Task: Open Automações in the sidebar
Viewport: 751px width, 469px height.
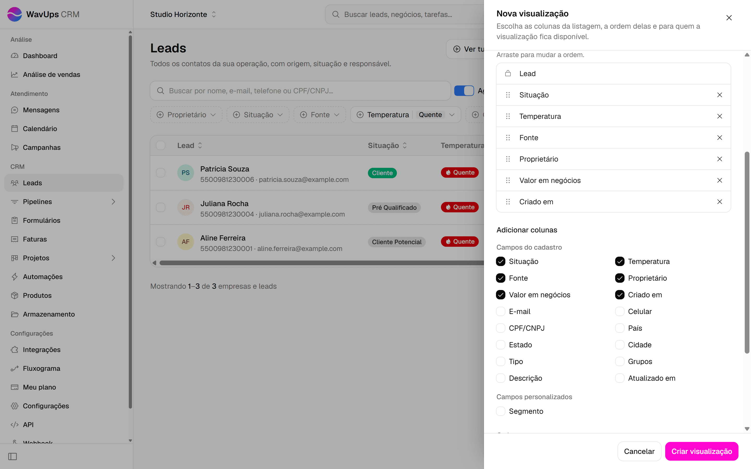Action: point(64,277)
